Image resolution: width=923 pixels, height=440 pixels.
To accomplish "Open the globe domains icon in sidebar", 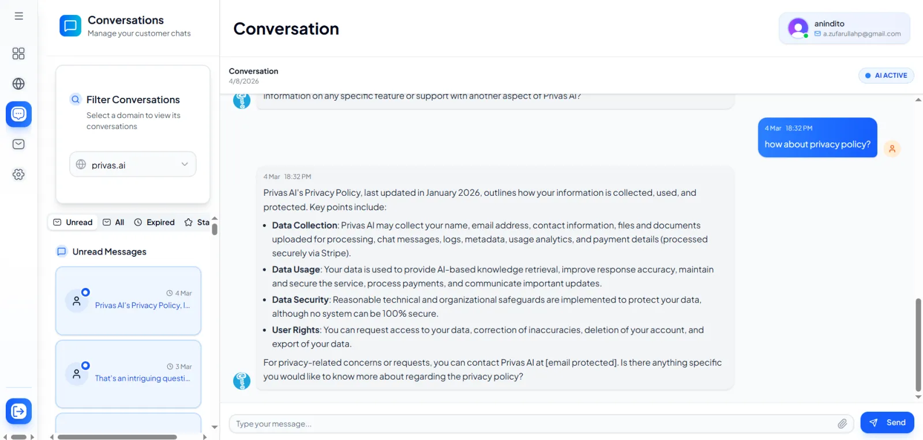I will tap(18, 84).
